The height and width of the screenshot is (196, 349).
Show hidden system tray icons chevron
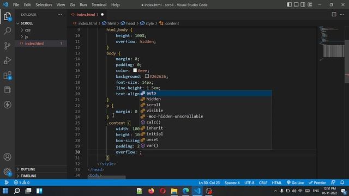pyautogui.click(x=275, y=191)
